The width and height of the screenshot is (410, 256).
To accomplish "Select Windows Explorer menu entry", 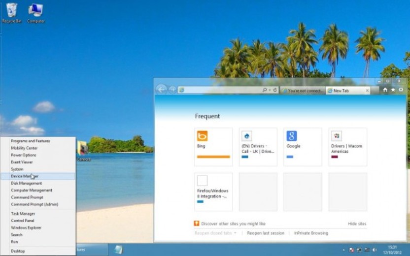I will pos(38,227).
